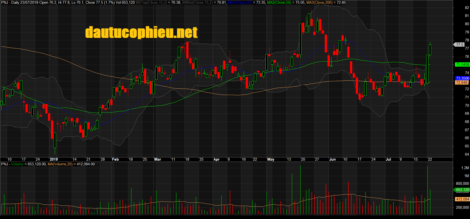Click the Jun marker on date axis

click(x=332, y=159)
